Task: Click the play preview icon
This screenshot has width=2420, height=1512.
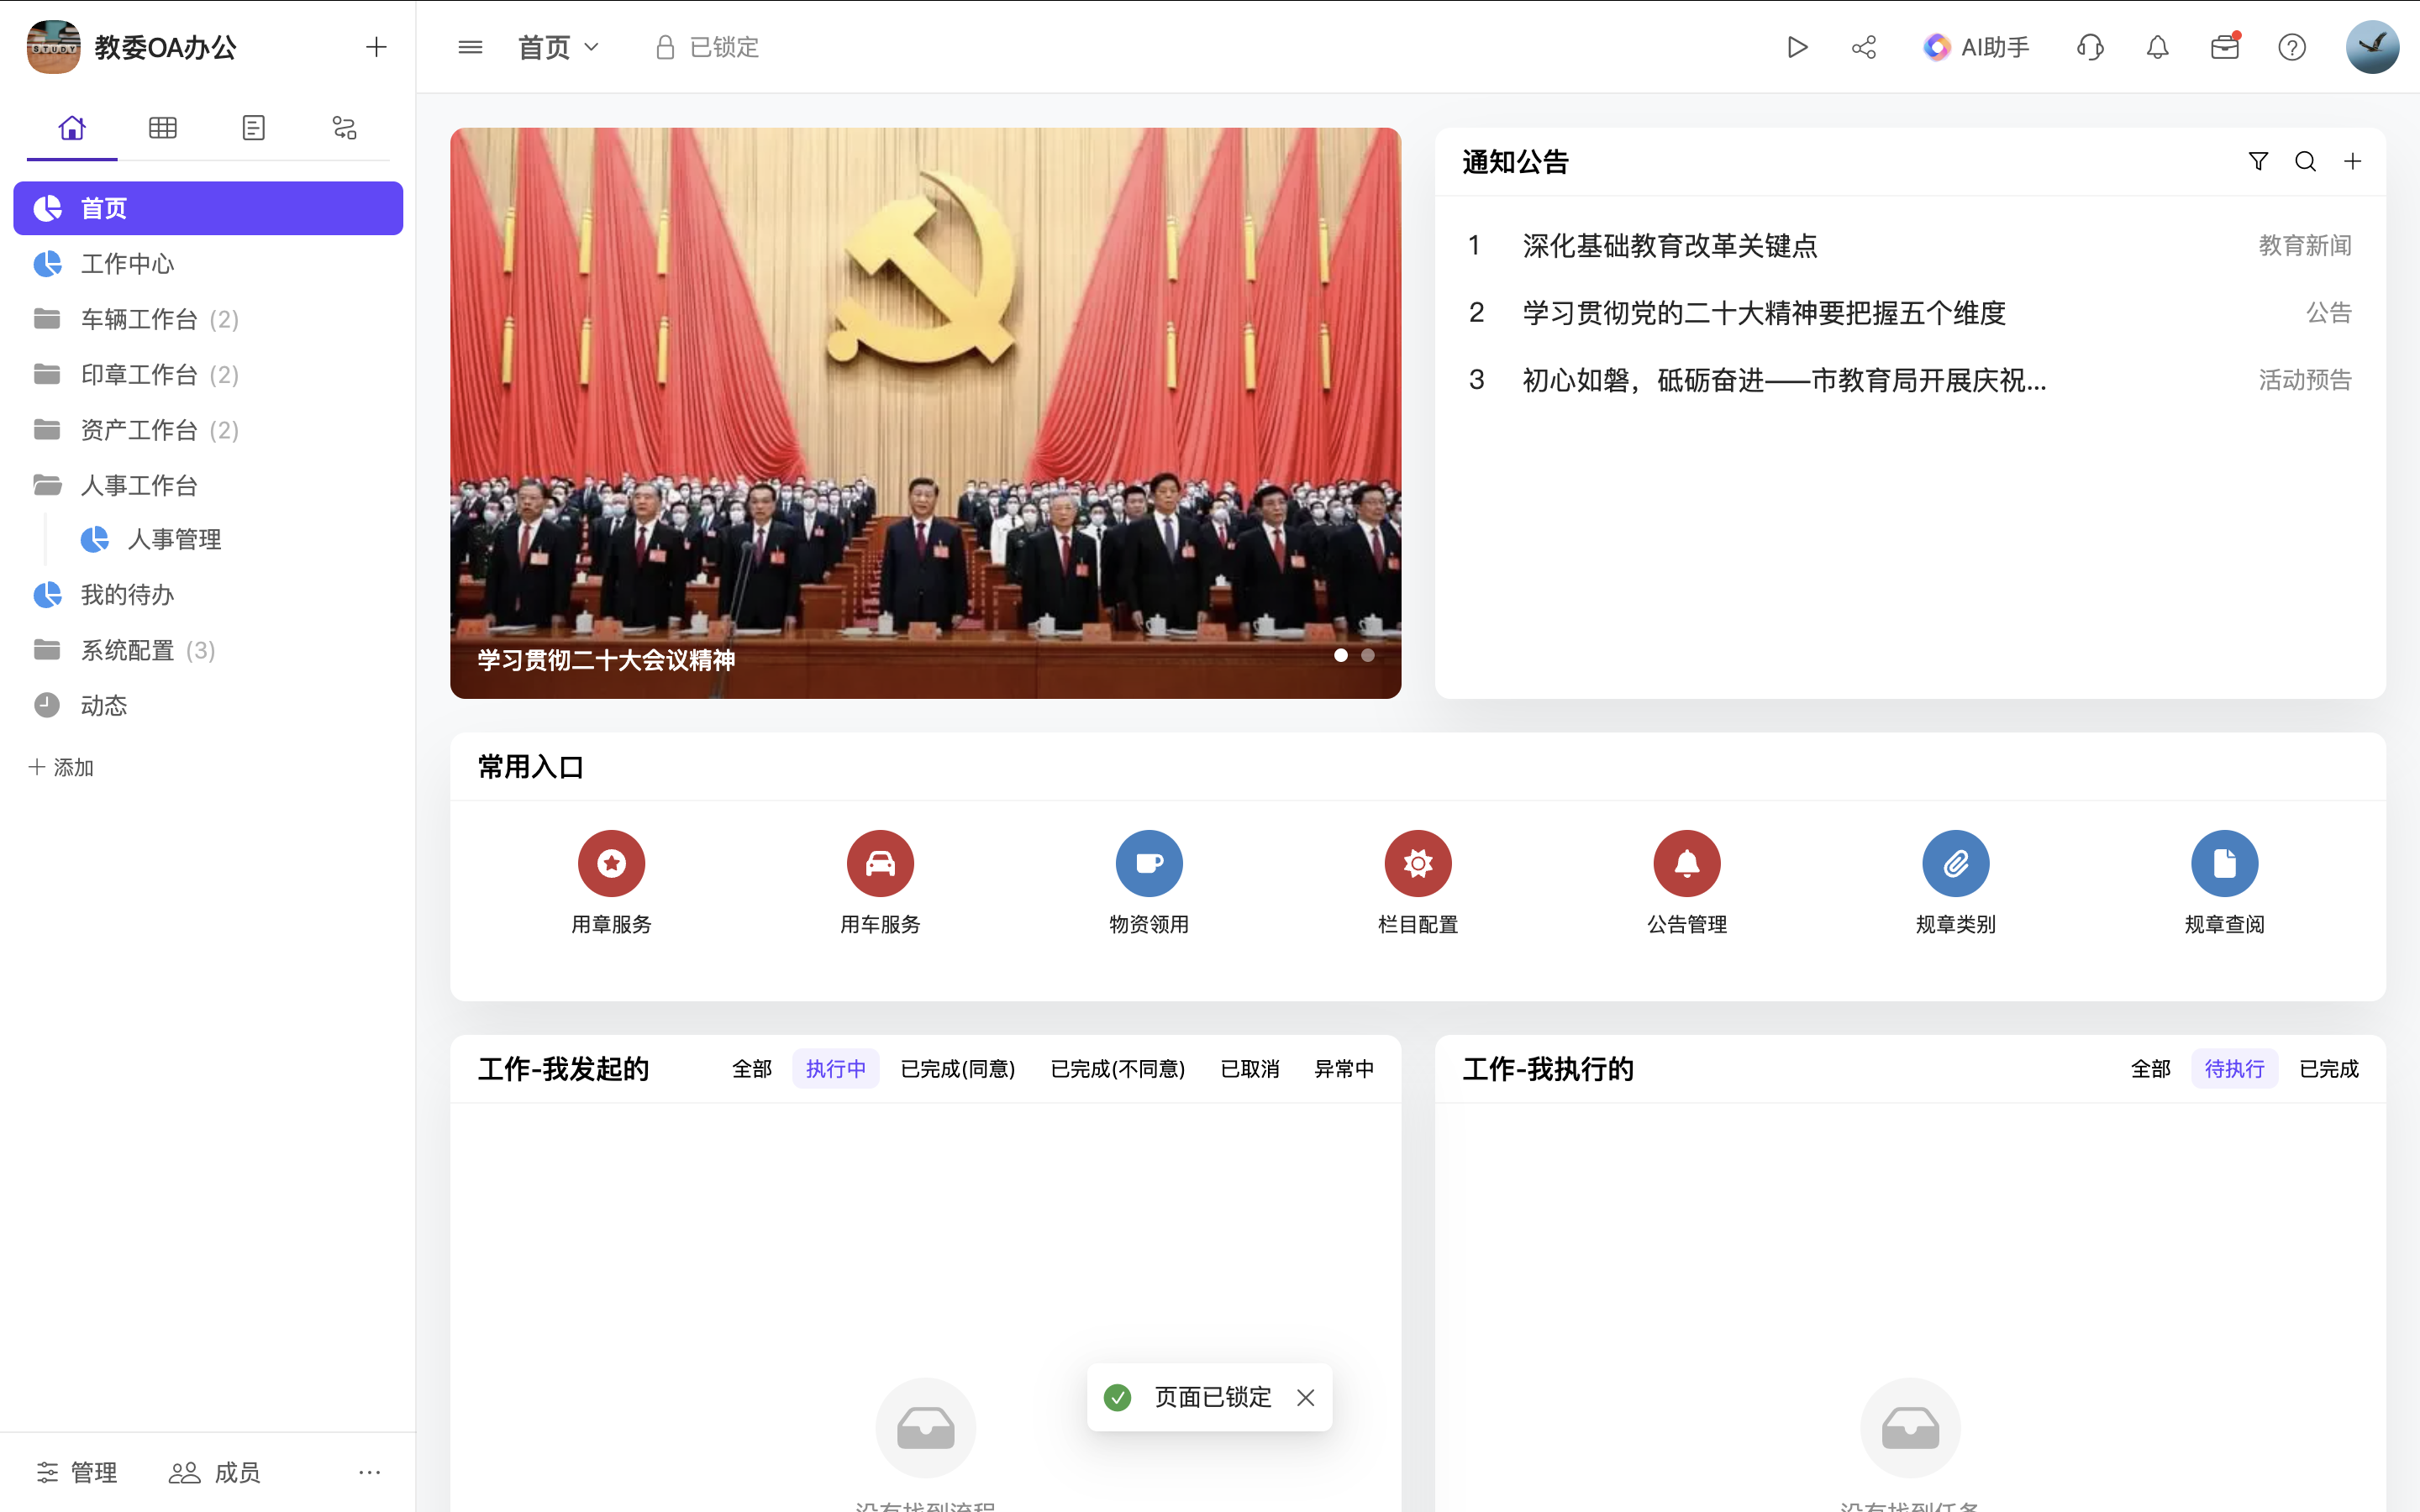Action: point(1797,47)
